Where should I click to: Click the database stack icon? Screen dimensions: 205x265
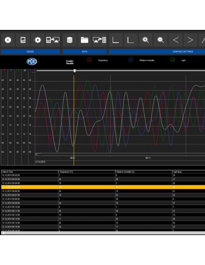click(70, 40)
